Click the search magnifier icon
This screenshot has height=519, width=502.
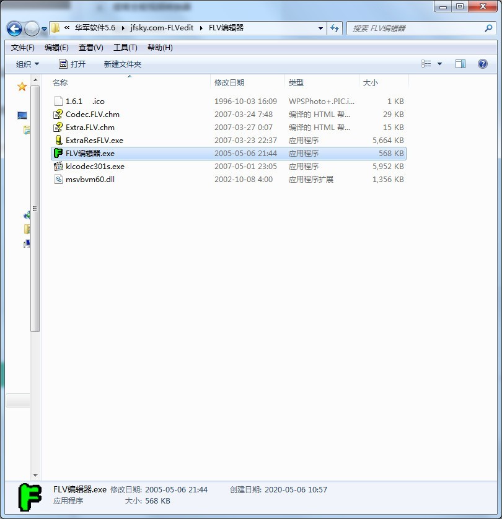pos(488,28)
